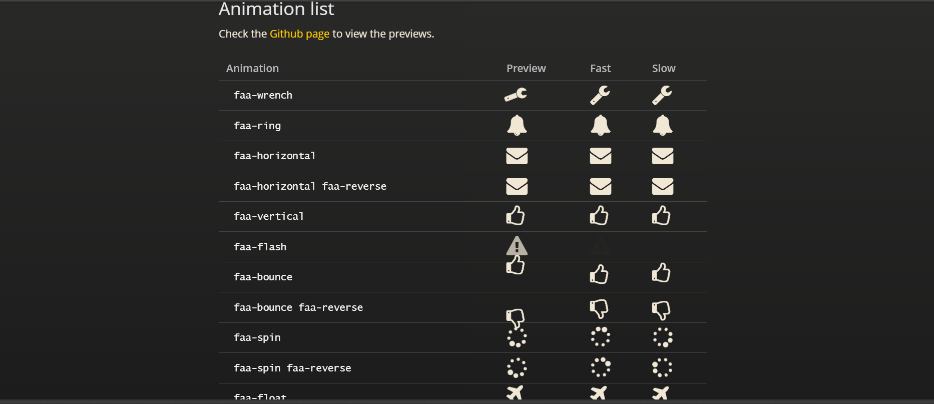Click the Slow bell icon for faa-ring
This screenshot has height=404, width=934.
point(663,125)
